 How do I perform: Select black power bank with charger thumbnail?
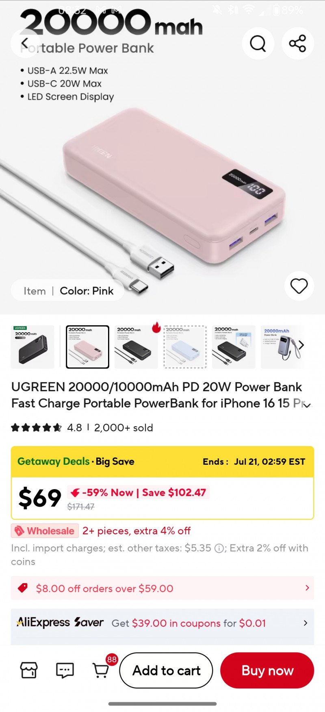point(234,347)
